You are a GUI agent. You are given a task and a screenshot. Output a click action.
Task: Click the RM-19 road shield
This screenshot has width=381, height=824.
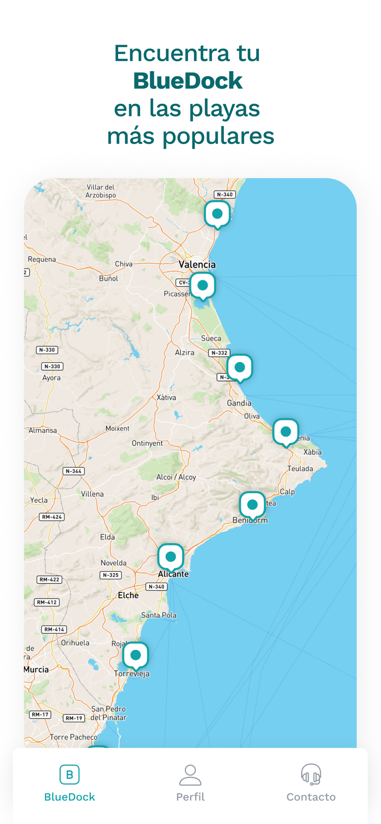[74, 718]
